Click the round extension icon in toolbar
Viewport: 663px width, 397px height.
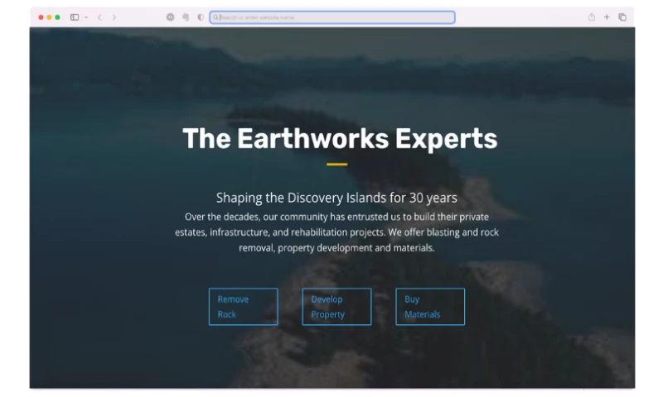(x=171, y=17)
